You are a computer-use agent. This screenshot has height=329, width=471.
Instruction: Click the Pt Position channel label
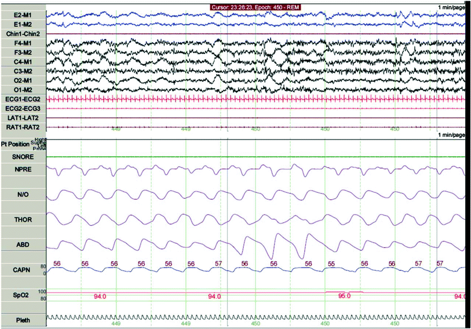[15, 144]
